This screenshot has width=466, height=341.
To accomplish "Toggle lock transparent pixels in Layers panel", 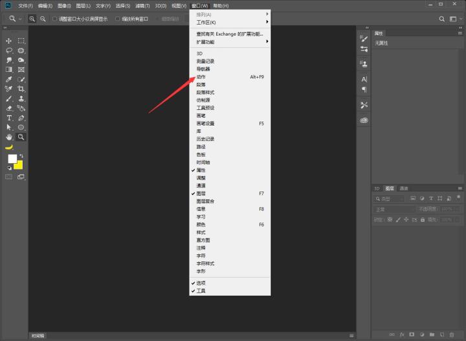I will pyautogui.click(x=390, y=219).
